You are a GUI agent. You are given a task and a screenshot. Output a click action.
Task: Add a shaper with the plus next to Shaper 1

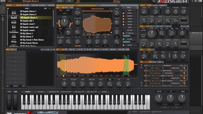pyautogui.click(x=153, y=49)
